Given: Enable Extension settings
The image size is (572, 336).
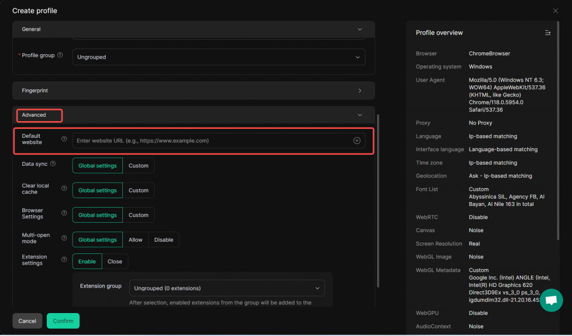Looking at the screenshot, I should point(87,261).
